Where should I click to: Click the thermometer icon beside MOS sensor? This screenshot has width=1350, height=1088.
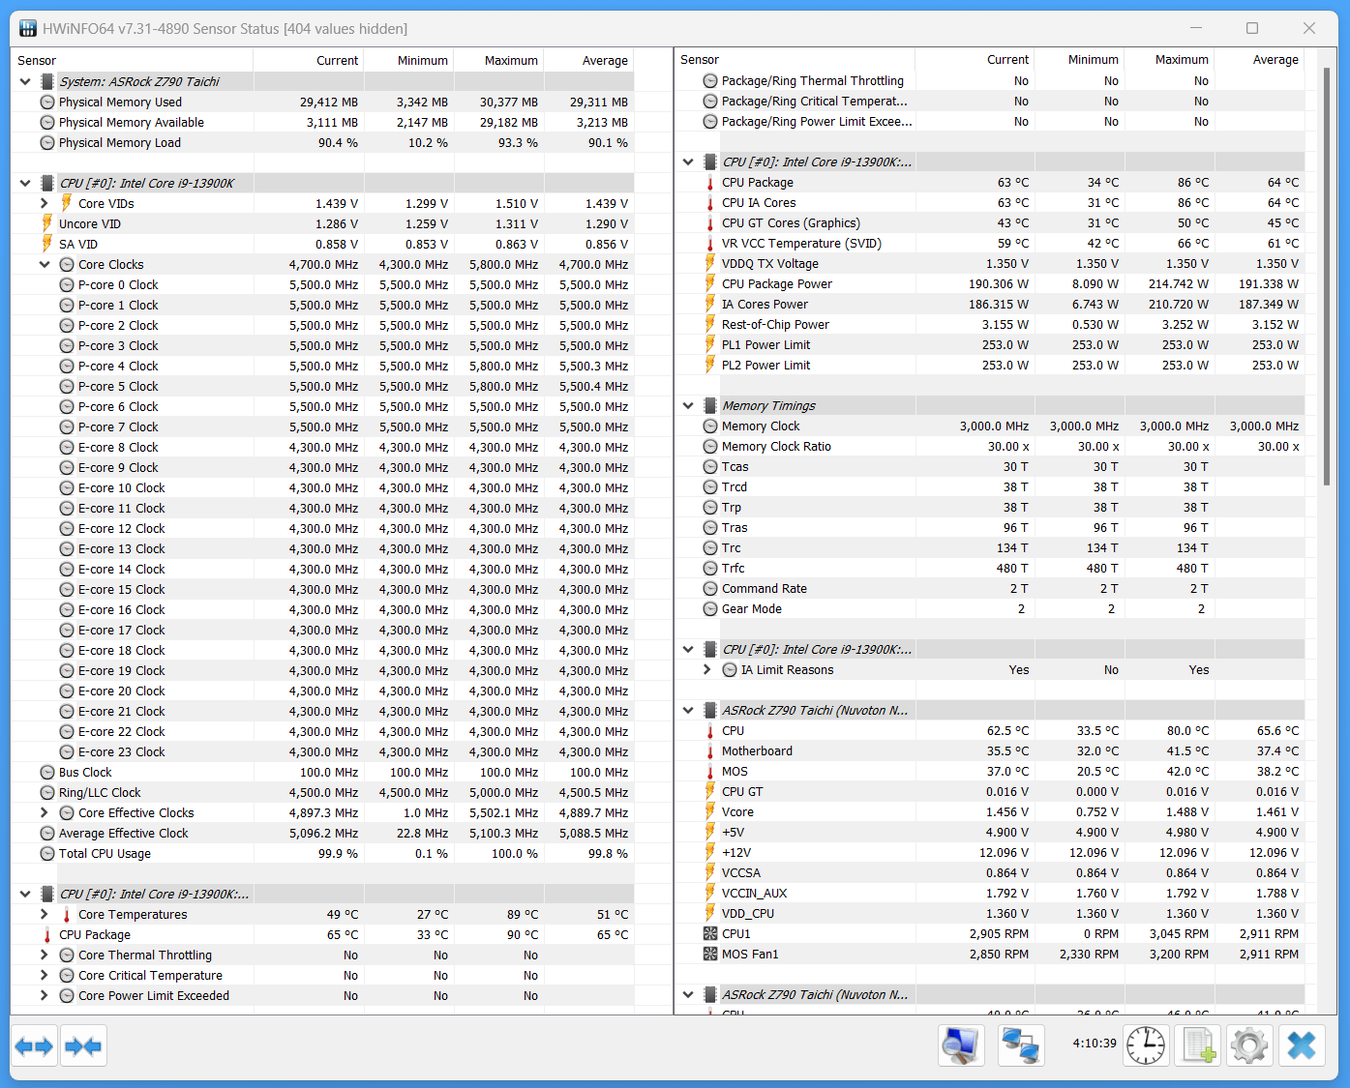click(710, 772)
